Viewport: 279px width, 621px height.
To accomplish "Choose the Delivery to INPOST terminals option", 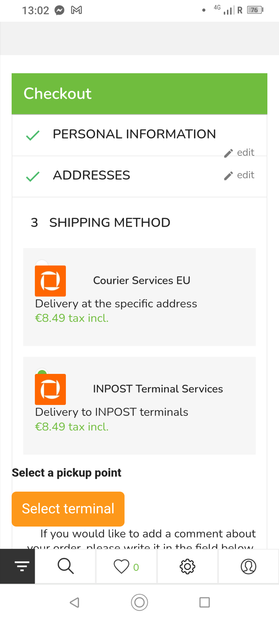I will tap(111, 412).
